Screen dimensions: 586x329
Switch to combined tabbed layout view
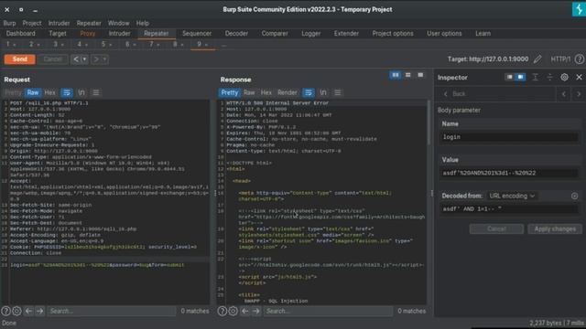coord(420,75)
